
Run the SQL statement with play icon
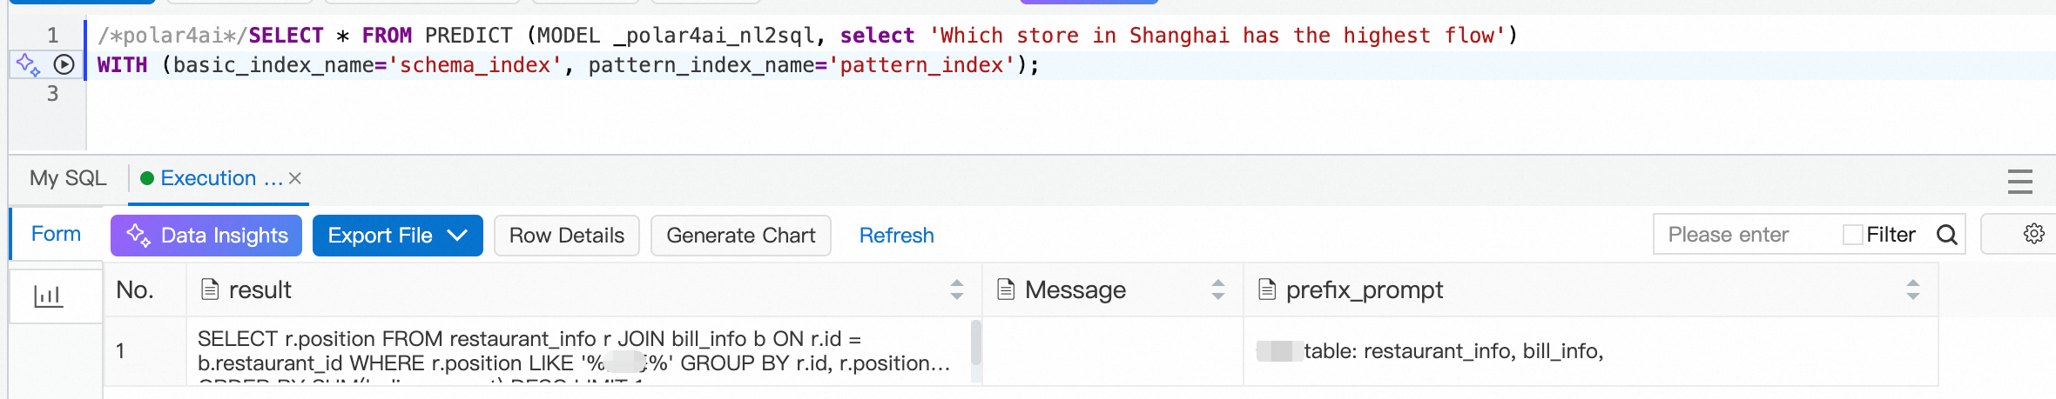(64, 64)
